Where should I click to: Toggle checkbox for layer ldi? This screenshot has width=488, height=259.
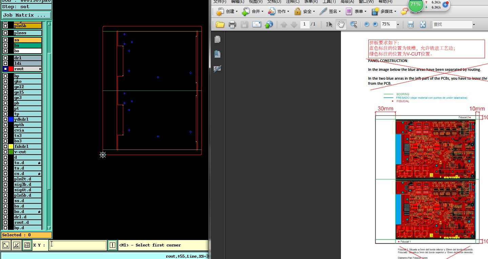click(5, 63)
